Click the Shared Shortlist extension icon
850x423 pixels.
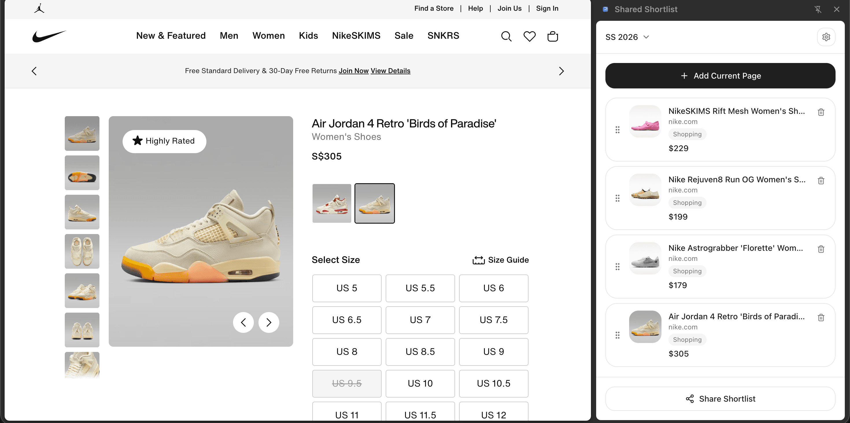point(605,9)
